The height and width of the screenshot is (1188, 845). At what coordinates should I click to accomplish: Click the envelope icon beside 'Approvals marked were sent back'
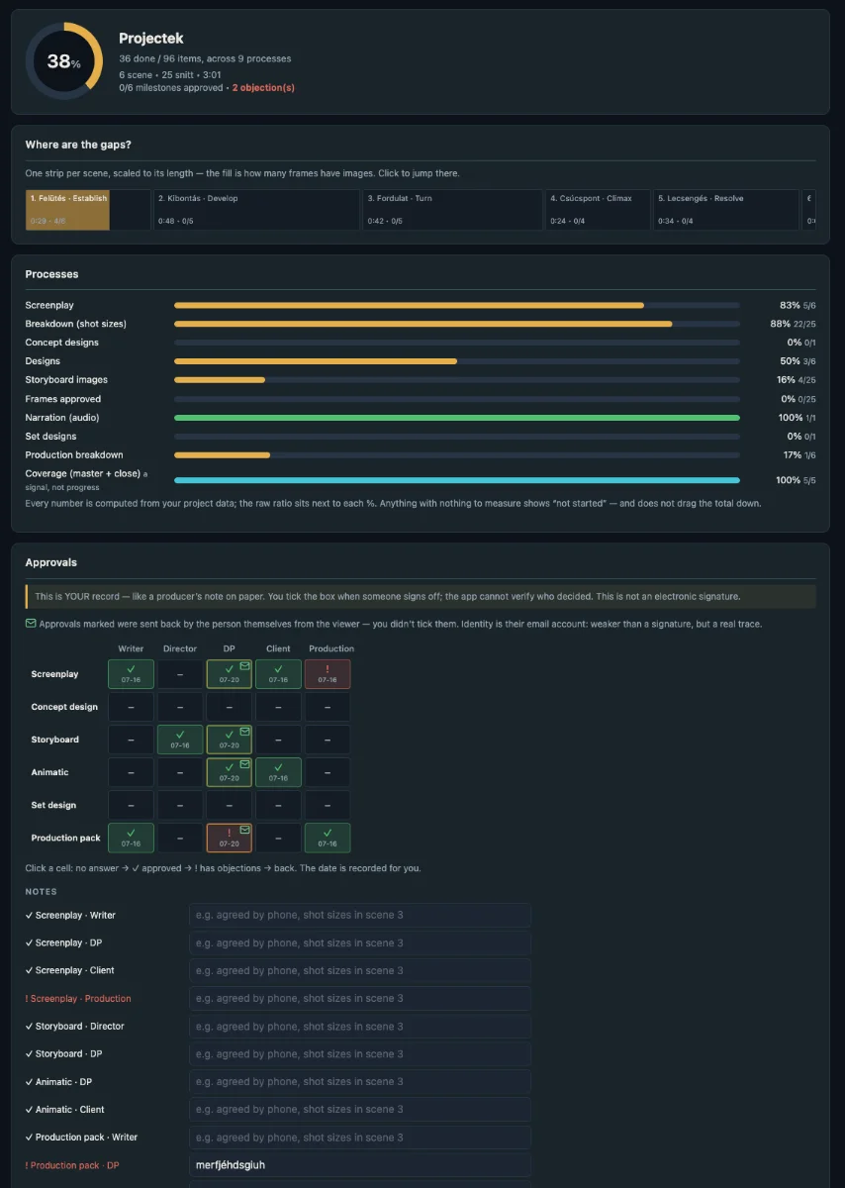point(31,624)
